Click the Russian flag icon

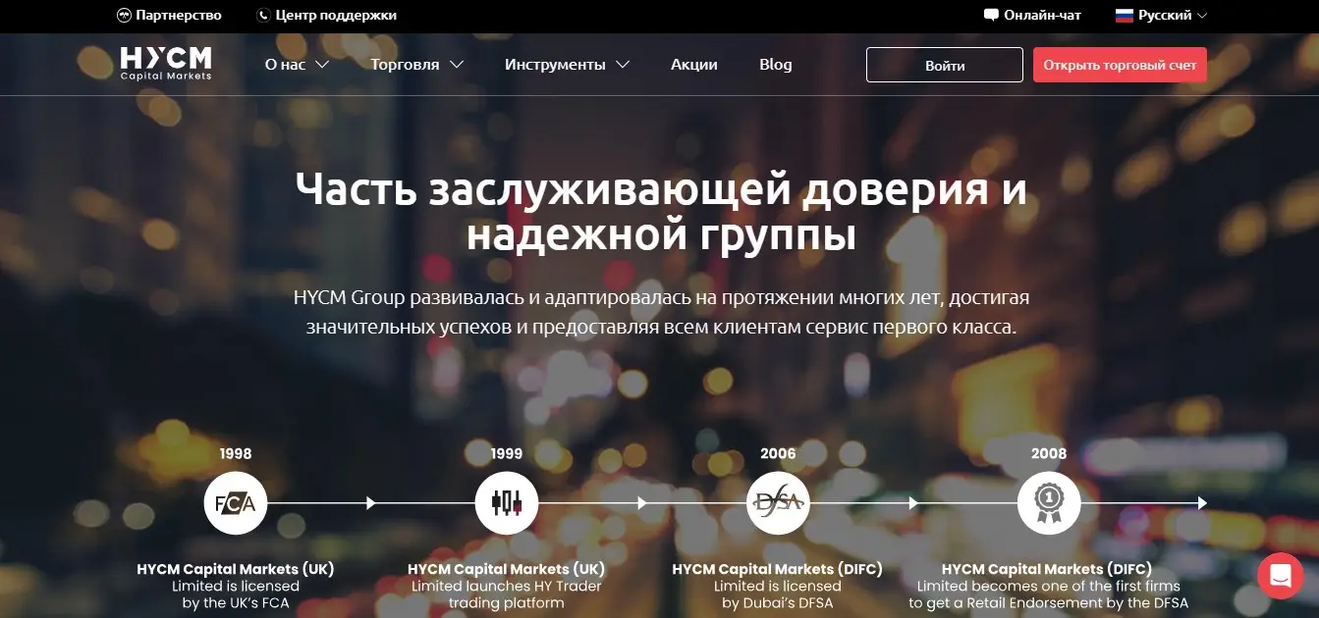click(1125, 15)
